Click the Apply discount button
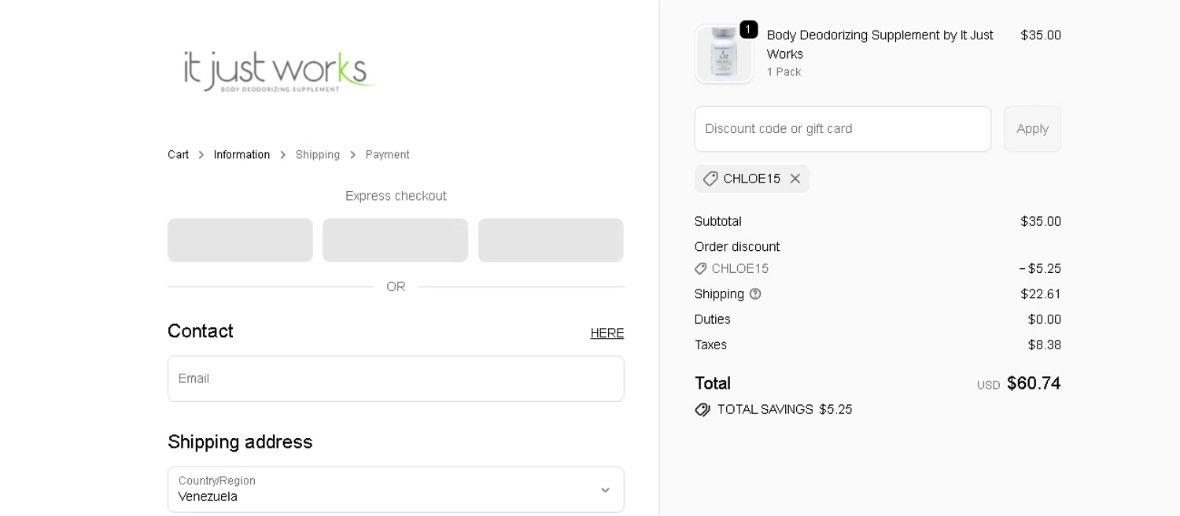Screen dimensions: 1180x516 click(x=1032, y=129)
